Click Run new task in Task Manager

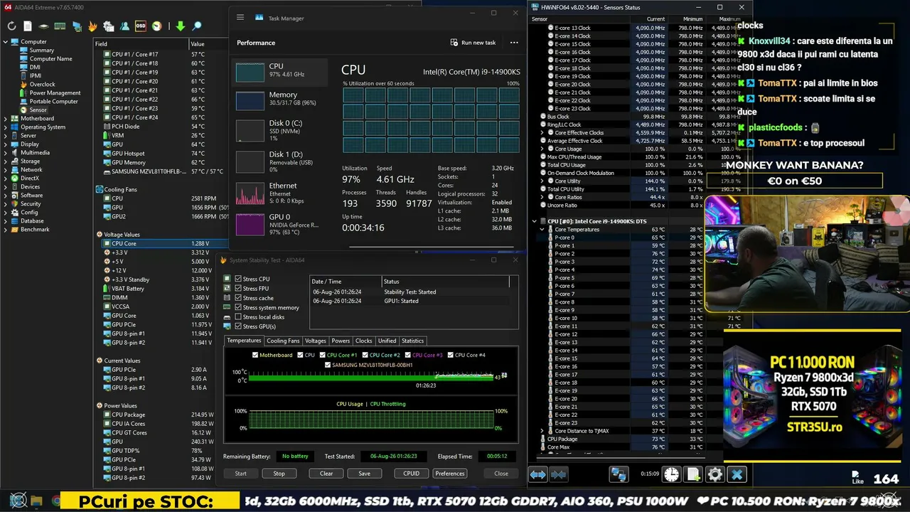coord(473,43)
